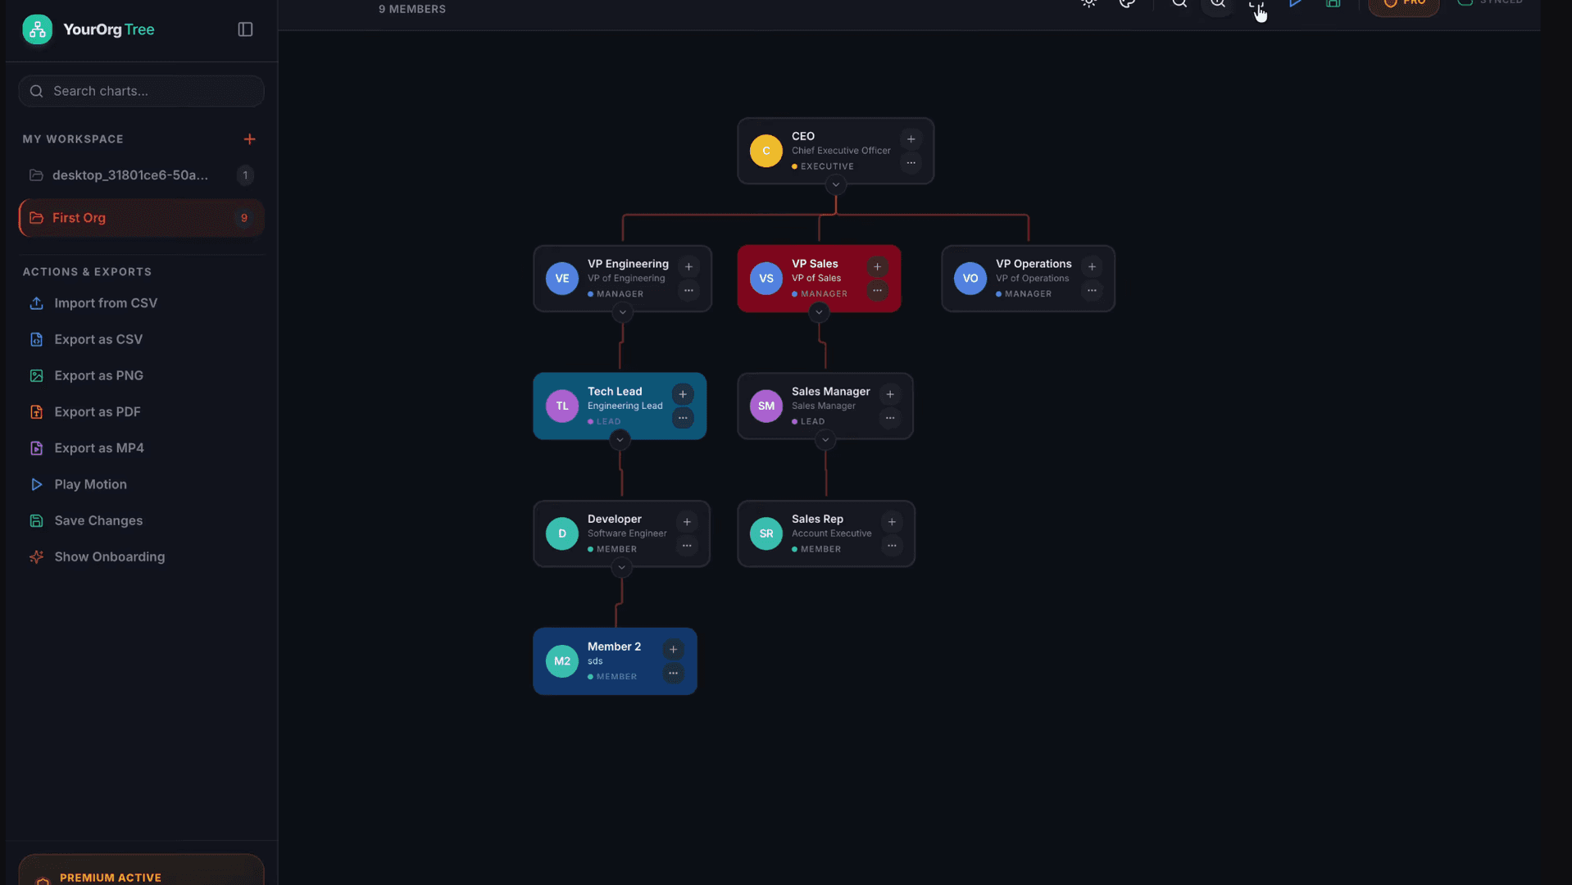
Task: Collapse the VP Sales branch
Action: coord(818,312)
